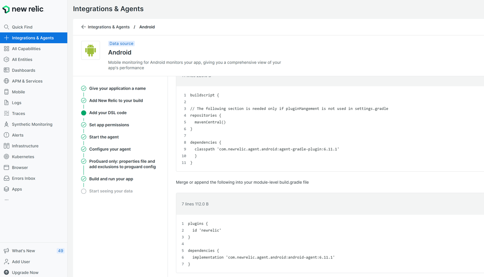
Task: Select the 'Start seeing your data' step
Action: click(111, 191)
